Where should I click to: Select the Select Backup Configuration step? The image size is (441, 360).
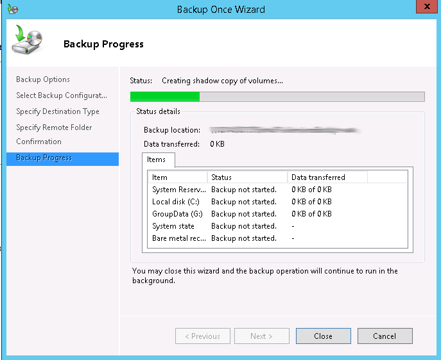click(x=62, y=95)
